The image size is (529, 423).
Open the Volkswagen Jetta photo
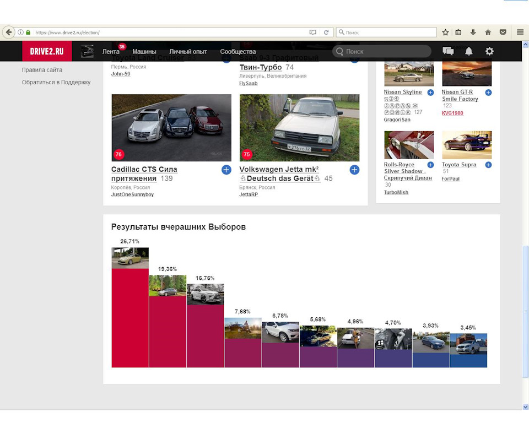pos(299,128)
